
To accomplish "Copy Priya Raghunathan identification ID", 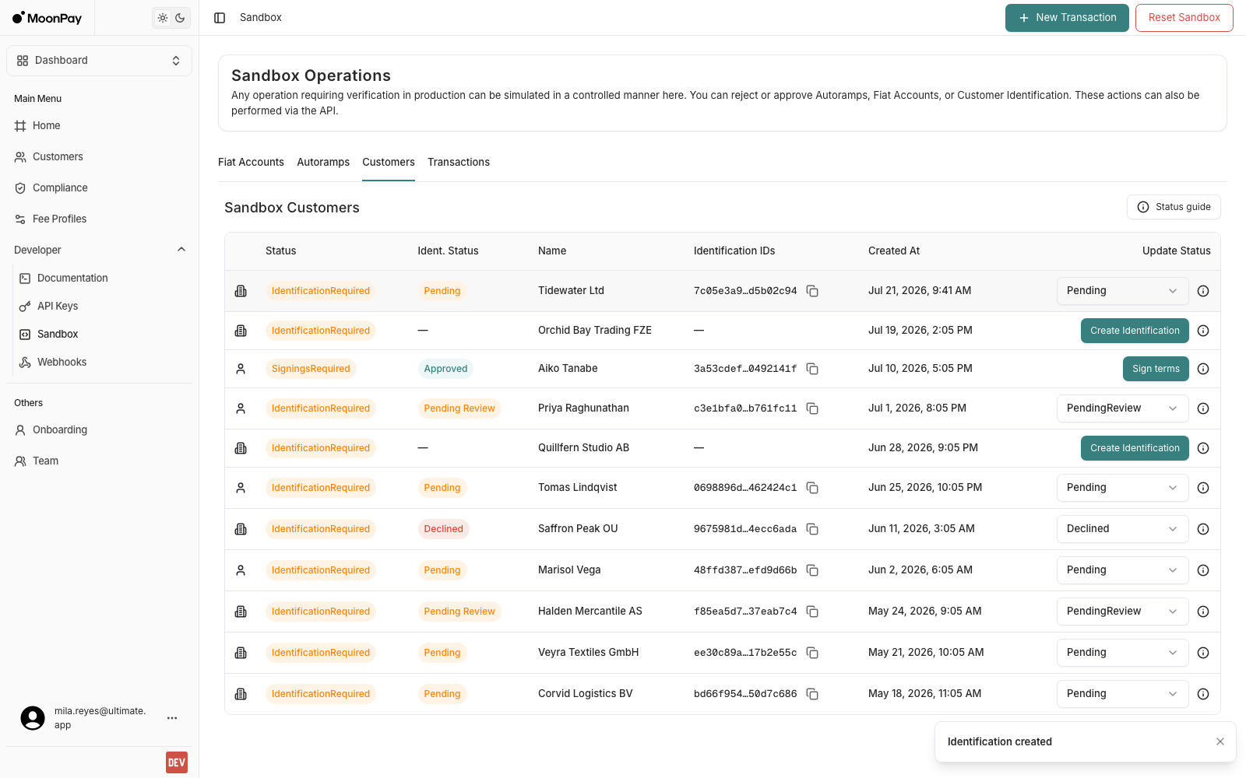I will (812, 408).
